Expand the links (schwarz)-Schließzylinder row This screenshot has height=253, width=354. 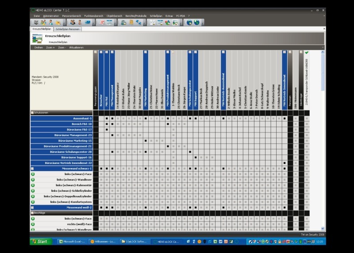[33, 191]
